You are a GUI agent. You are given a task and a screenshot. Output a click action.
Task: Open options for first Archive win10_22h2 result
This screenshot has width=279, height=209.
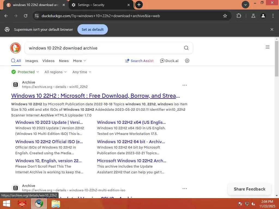coord(185,85)
